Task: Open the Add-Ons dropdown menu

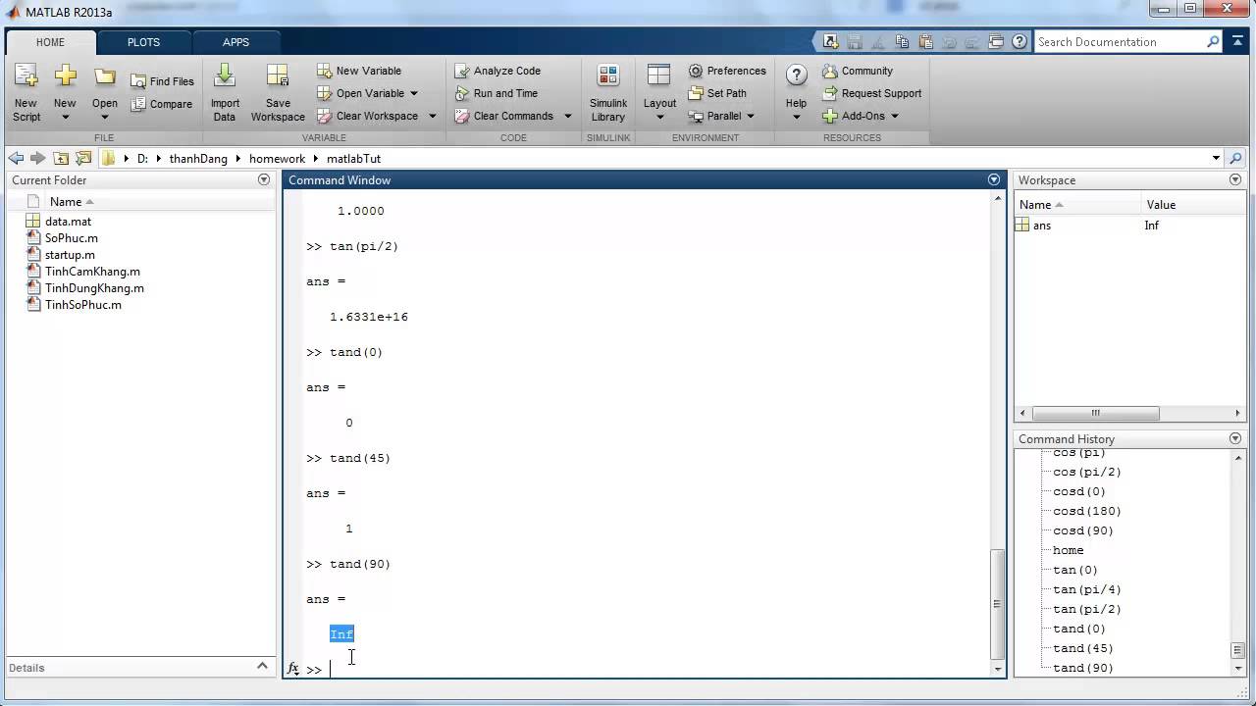Action: pos(862,116)
